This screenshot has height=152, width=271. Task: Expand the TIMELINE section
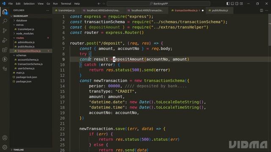coord(31,150)
